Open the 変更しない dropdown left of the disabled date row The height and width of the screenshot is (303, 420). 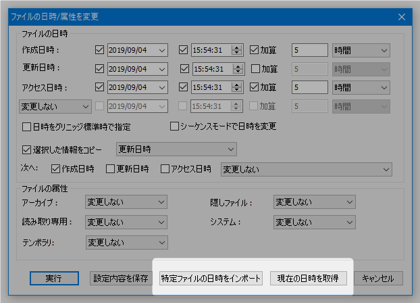pyautogui.click(x=55, y=107)
